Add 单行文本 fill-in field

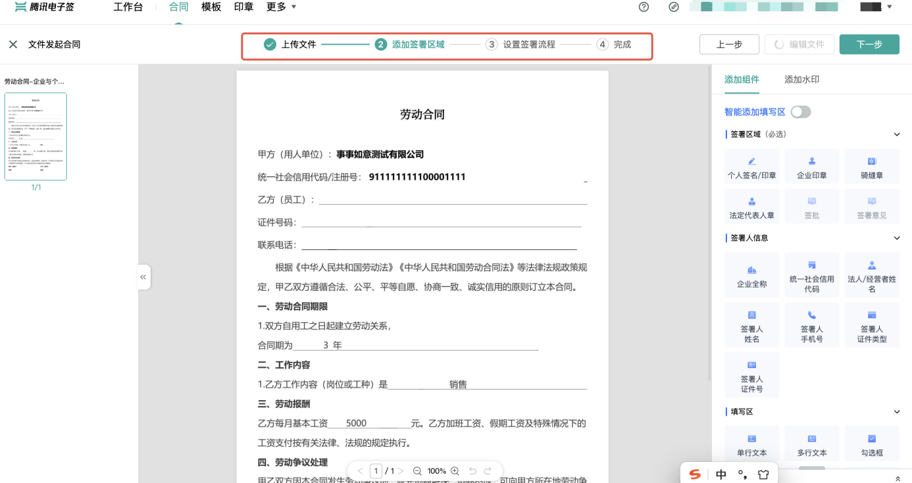[x=751, y=445]
